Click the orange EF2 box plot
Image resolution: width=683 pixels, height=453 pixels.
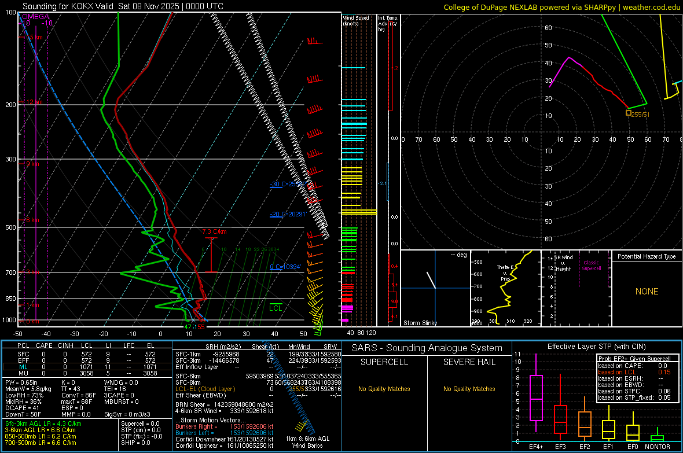pos(585,419)
